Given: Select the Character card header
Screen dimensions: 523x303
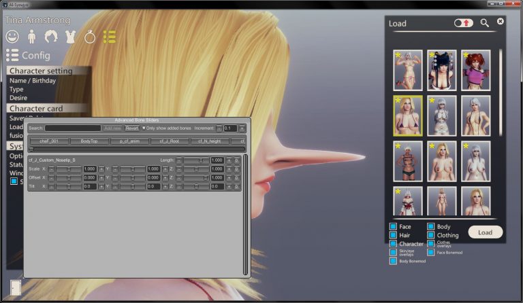Looking at the screenshot, I should [x=49, y=109].
